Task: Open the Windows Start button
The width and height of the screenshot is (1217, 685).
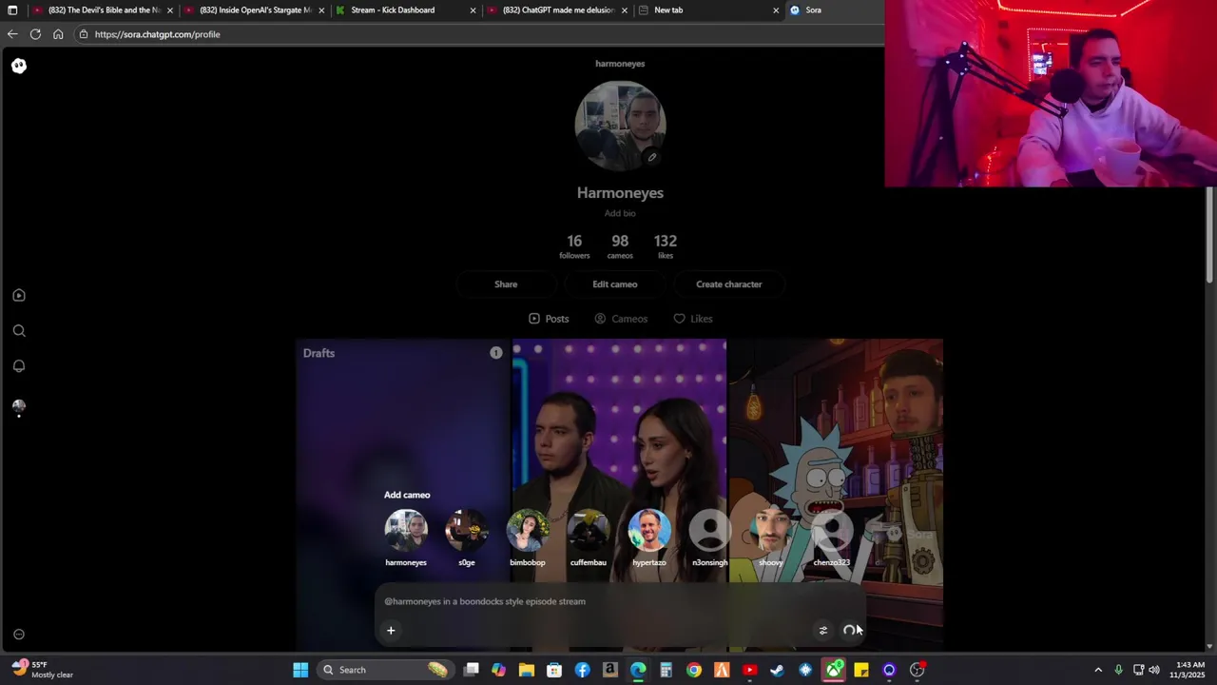Action: coord(300,670)
